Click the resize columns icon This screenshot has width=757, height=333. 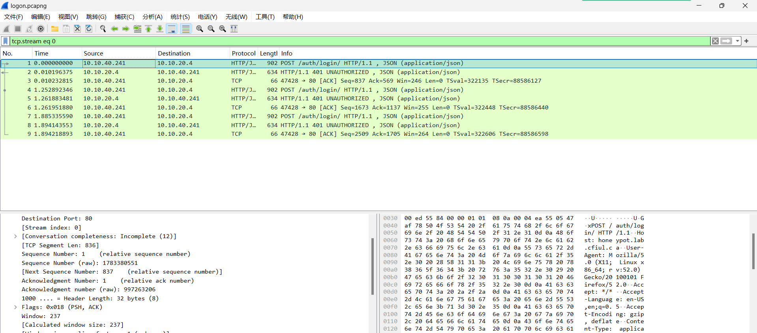click(234, 29)
